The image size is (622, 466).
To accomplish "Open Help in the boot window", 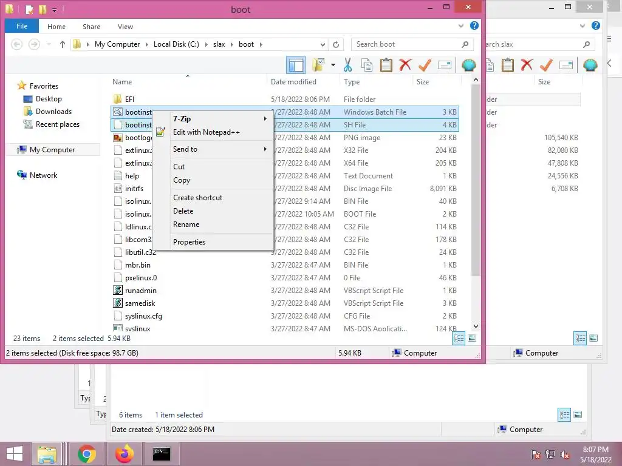I will click(474, 25).
